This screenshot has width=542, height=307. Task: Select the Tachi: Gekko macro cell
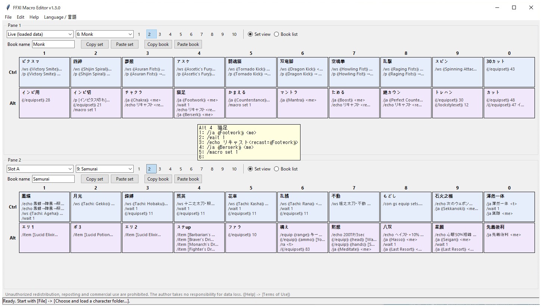coord(96,207)
